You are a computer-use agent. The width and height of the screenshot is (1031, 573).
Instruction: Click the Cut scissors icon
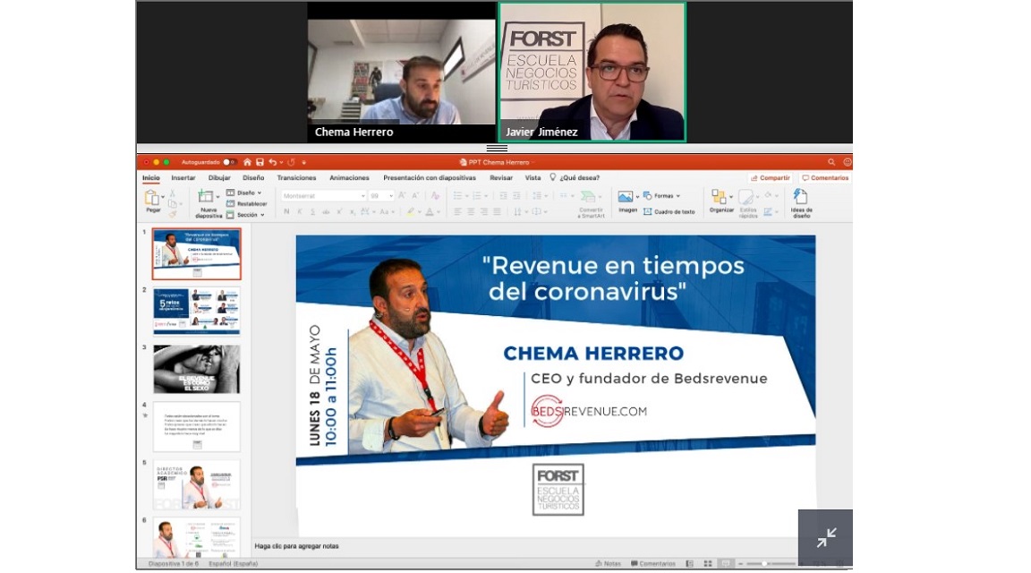click(173, 192)
